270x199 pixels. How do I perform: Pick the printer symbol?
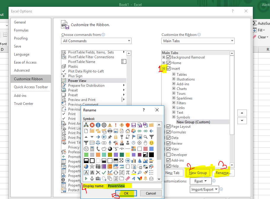[110, 131]
